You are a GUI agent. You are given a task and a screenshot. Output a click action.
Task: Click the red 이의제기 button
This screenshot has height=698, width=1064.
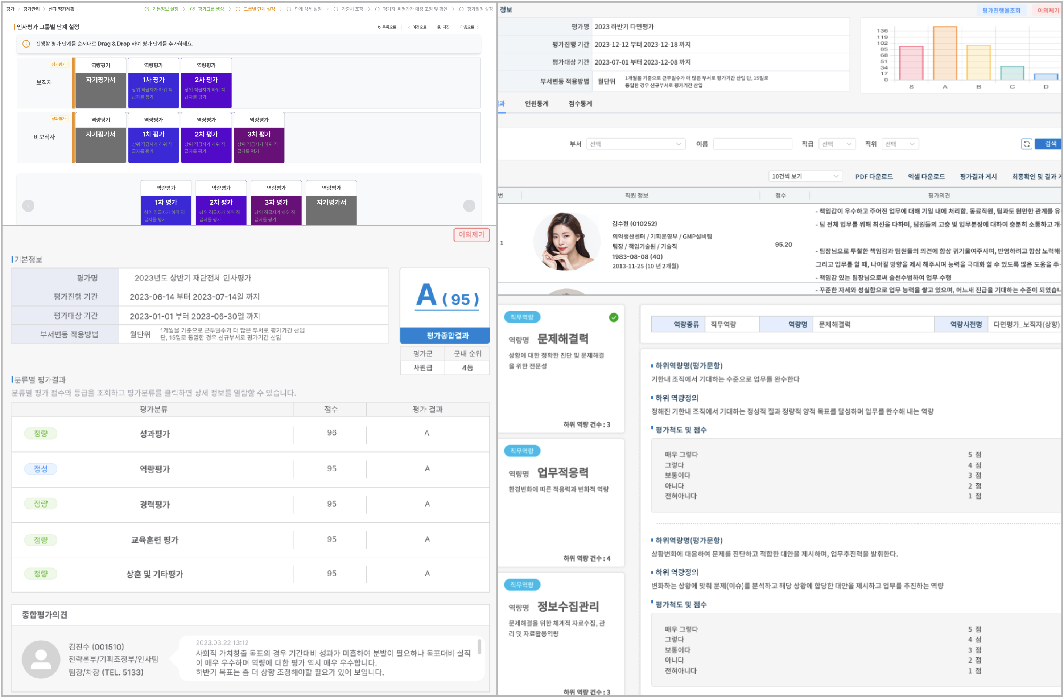pos(471,235)
